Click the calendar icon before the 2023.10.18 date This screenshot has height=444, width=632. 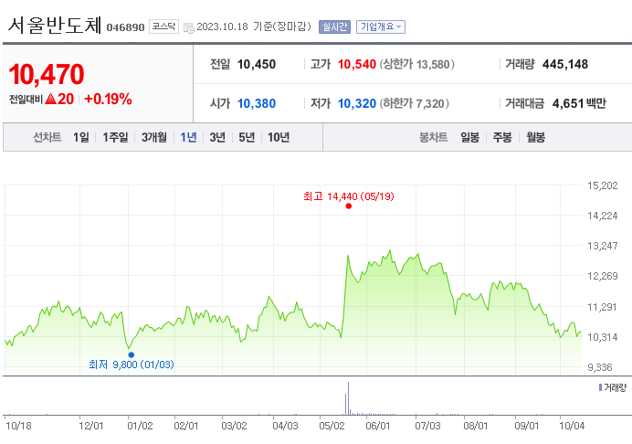pos(189,27)
